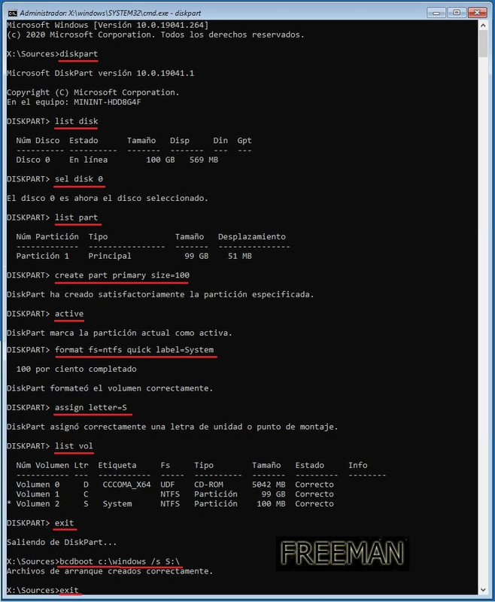Image resolution: width=495 pixels, height=602 pixels.
Task: Click the 'format fs=ntfs quick label=System' command
Action: 135,350
